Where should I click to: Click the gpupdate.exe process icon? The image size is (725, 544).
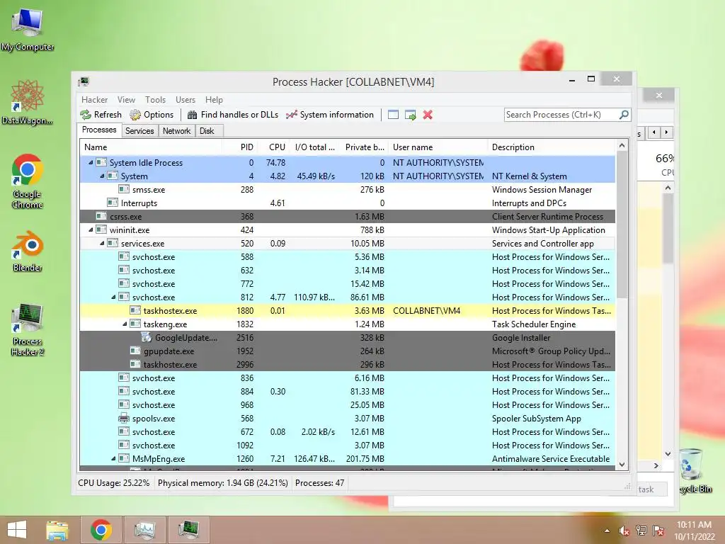click(135, 351)
